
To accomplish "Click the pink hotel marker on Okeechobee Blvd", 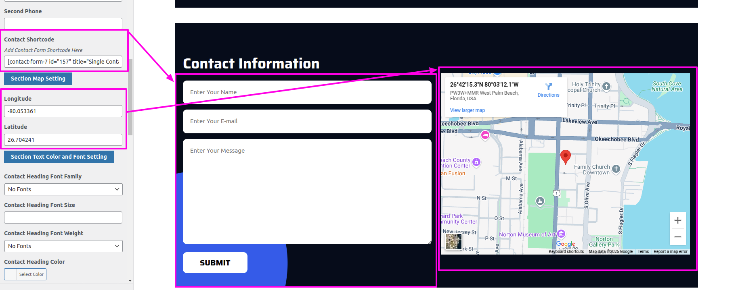I will point(485,135).
